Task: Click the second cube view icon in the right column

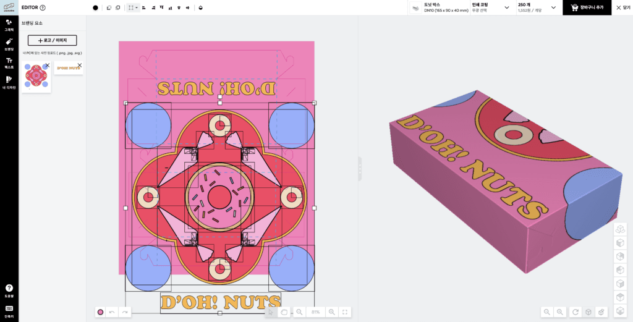Action: pos(619,244)
